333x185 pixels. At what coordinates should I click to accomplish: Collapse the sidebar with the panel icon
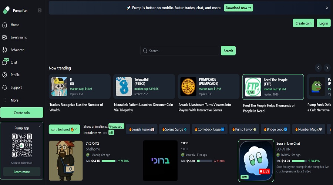40,10
